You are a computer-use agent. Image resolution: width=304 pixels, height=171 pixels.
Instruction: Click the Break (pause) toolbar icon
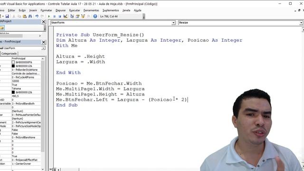tap(55, 16)
